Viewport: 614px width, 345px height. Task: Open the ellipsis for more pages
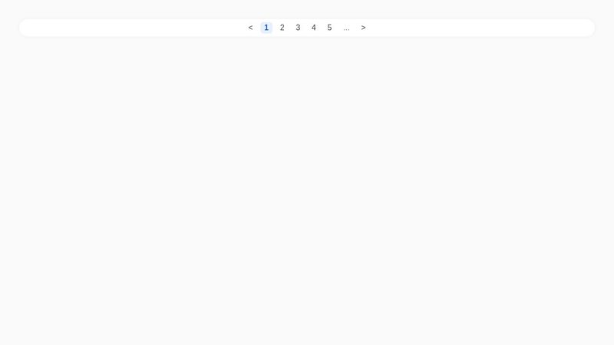pos(346,28)
